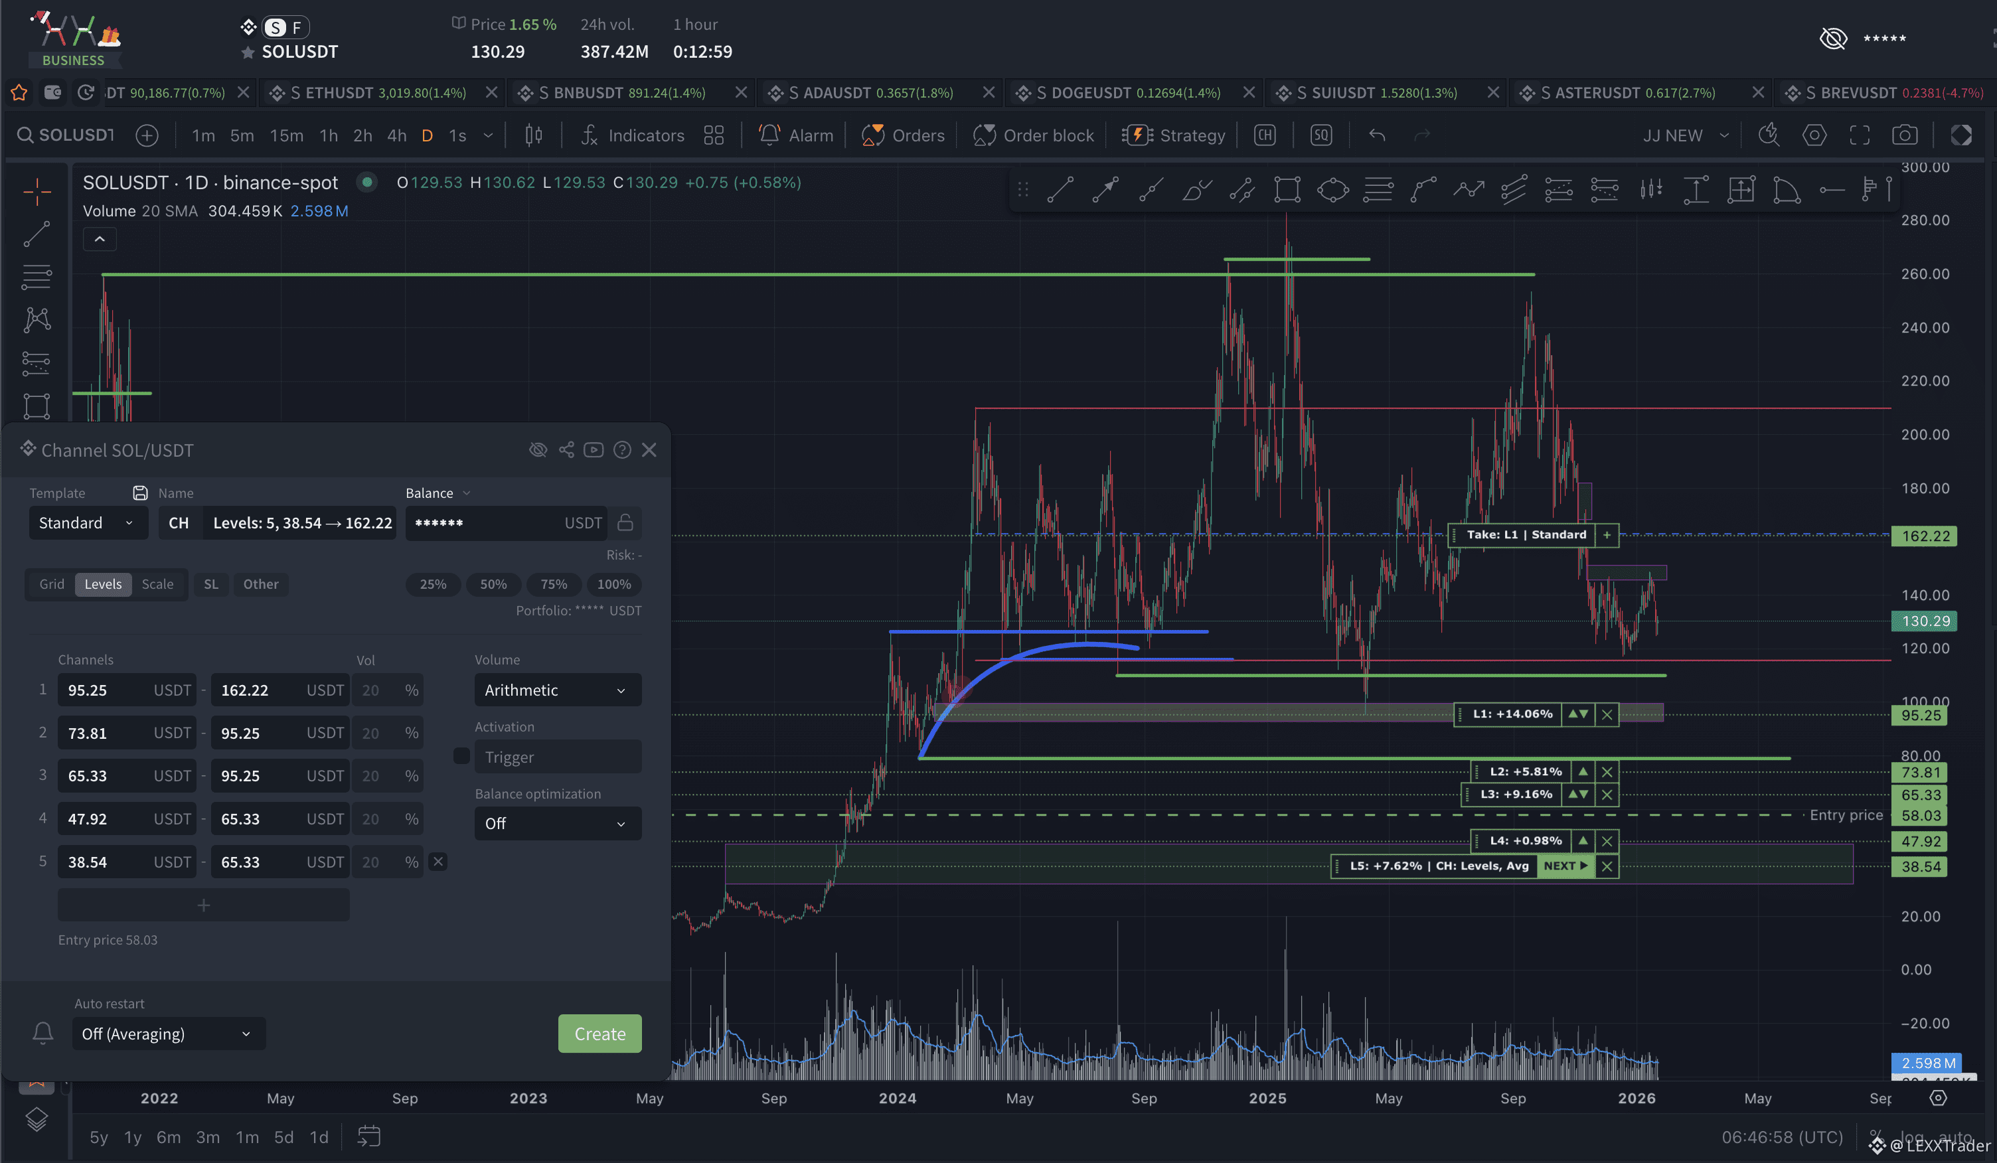The width and height of the screenshot is (1997, 1163).
Task: Set balance to 50% preset
Action: [493, 584]
